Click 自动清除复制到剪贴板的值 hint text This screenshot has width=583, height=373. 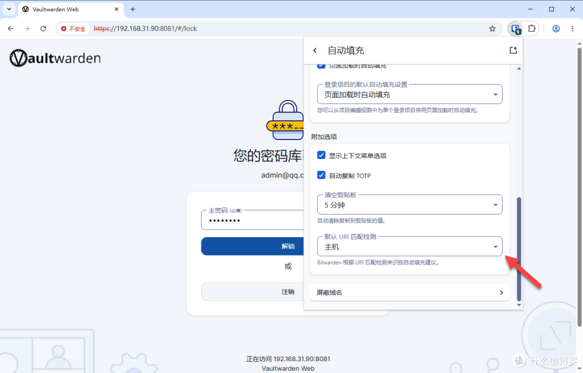pos(352,221)
